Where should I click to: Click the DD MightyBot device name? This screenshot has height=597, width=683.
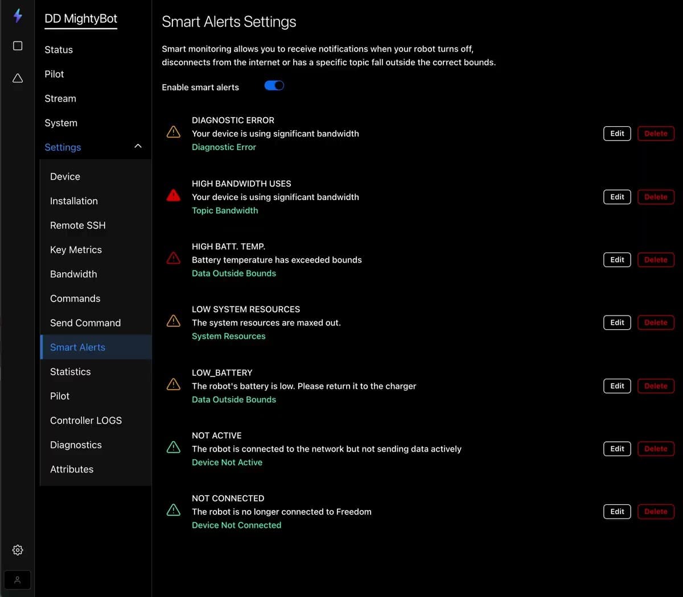point(81,18)
